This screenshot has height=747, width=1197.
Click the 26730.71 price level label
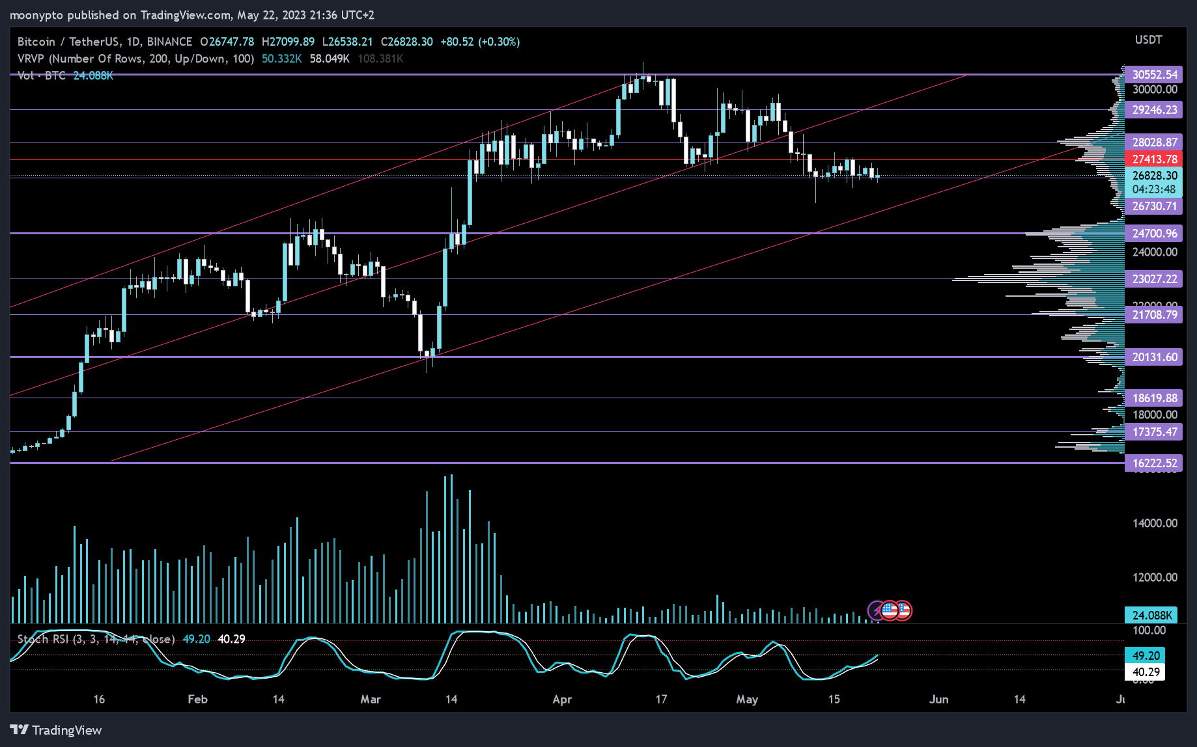pyautogui.click(x=1154, y=206)
